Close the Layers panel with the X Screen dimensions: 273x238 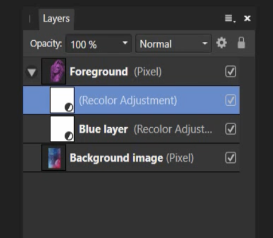pos(247,18)
